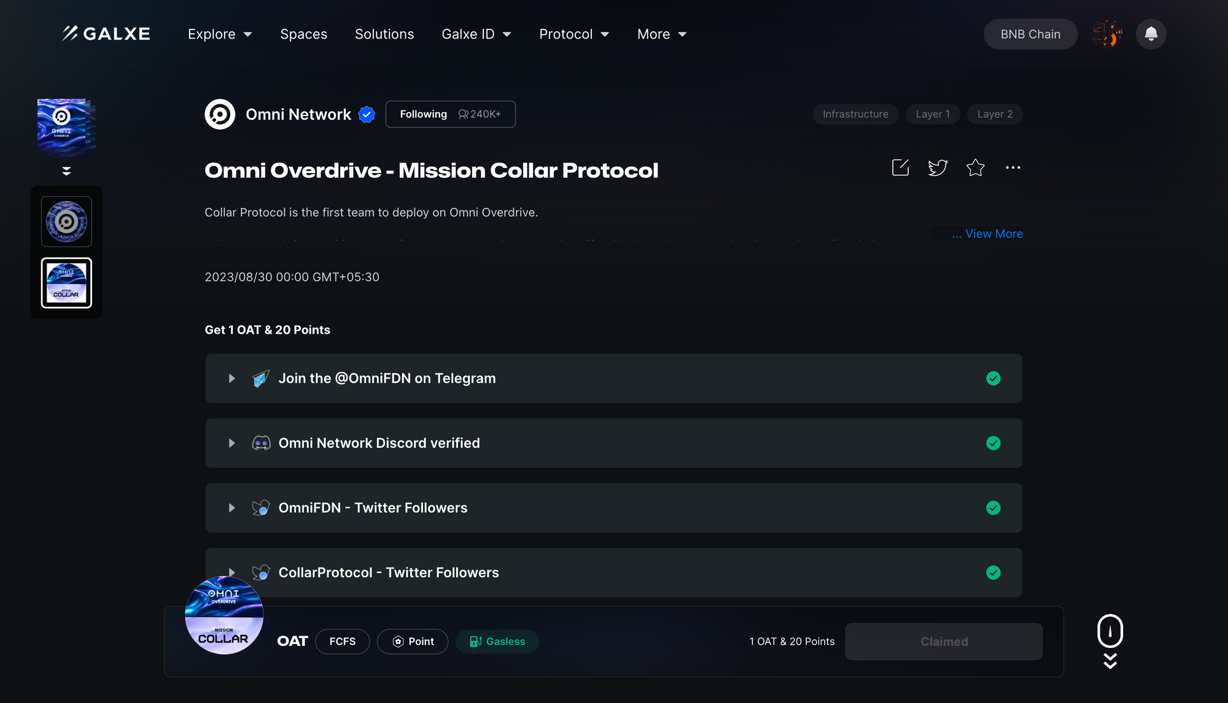Click the CollarProtocol Twitter green checkmark
The height and width of the screenshot is (703, 1228).
point(993,572)
